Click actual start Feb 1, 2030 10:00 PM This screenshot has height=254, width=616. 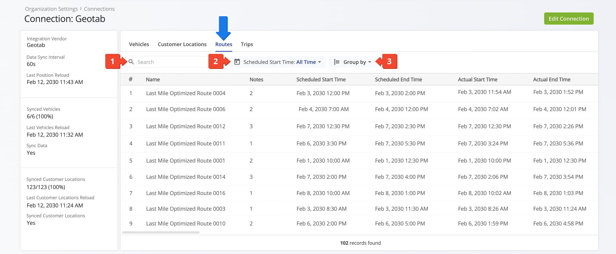485,161
